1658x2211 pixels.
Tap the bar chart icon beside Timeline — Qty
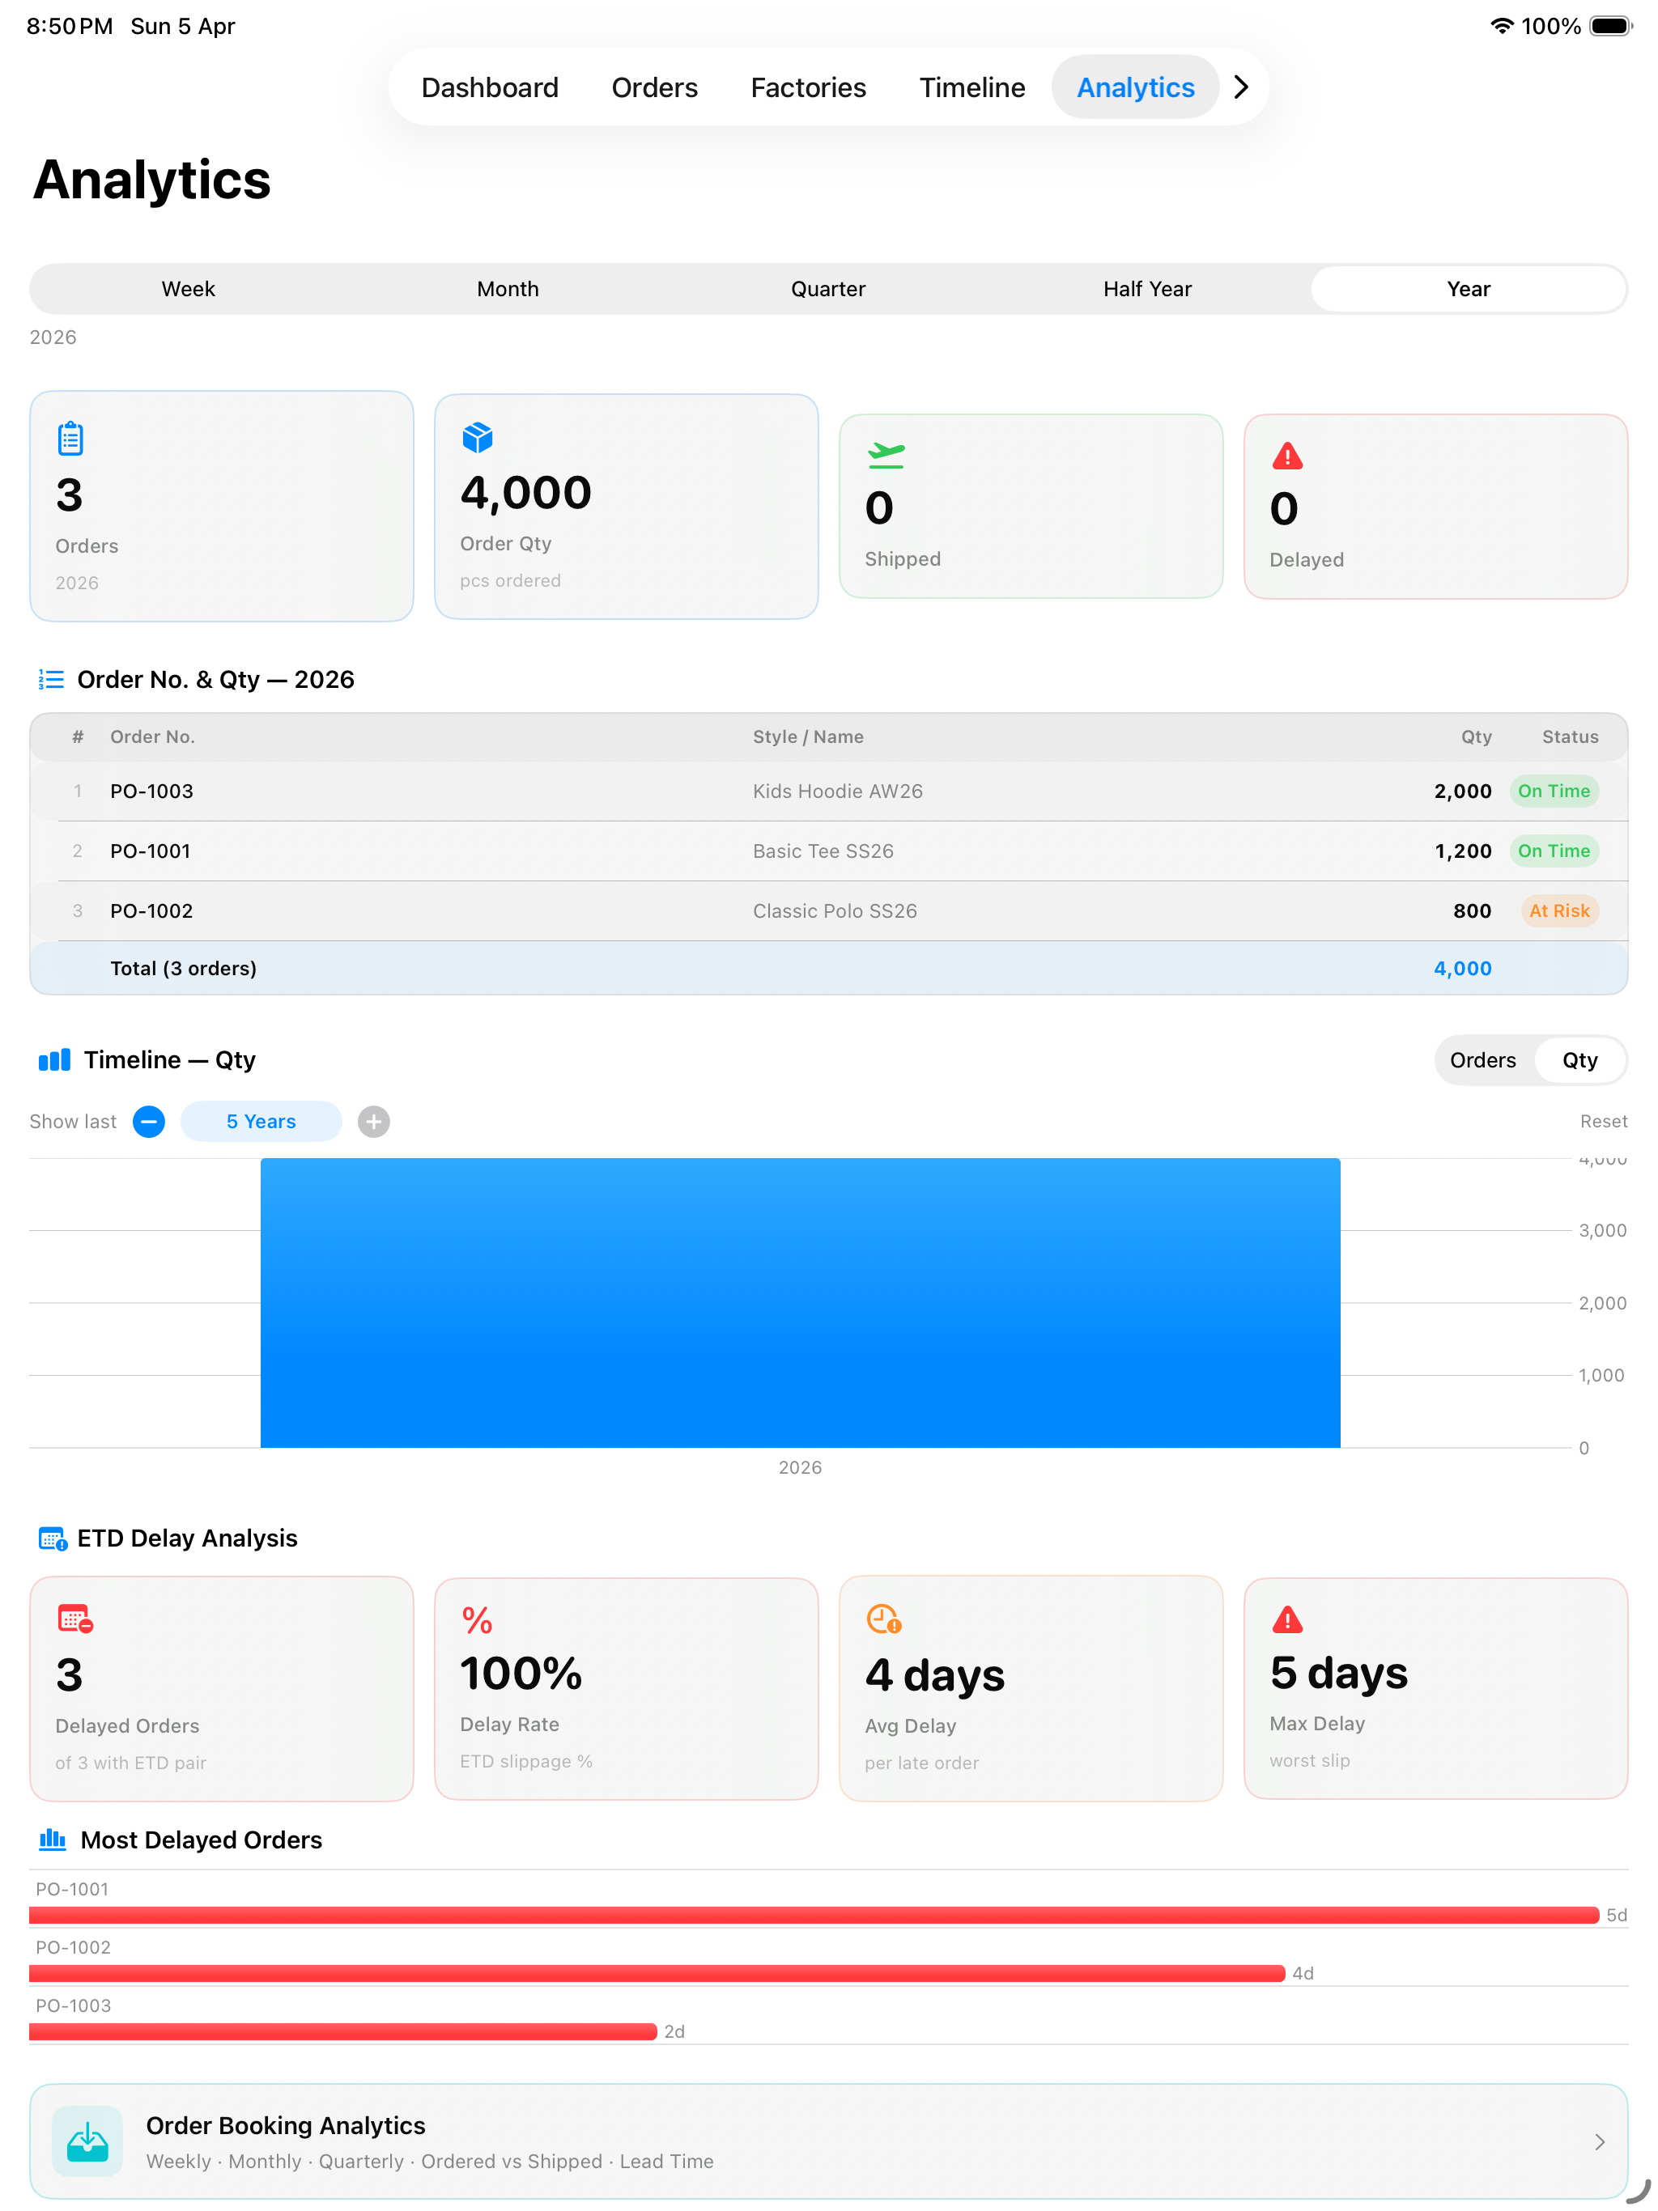pos(54,1059)
